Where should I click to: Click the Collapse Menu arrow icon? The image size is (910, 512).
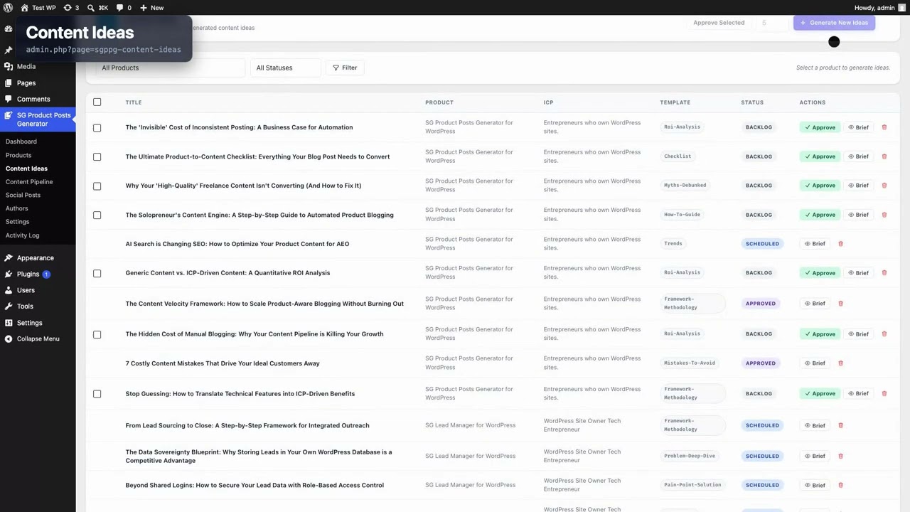pyautogui.click(x=9, y=338)
